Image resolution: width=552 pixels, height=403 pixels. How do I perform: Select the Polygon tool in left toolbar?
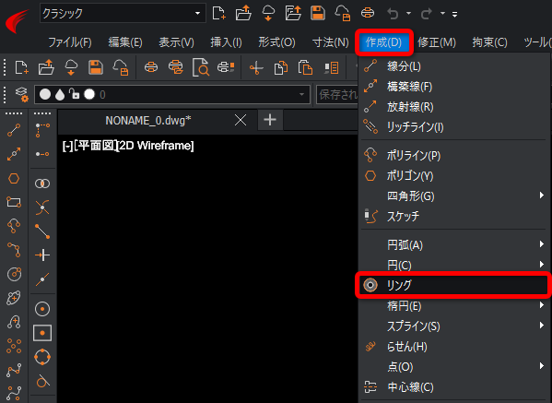coord(14,178)
